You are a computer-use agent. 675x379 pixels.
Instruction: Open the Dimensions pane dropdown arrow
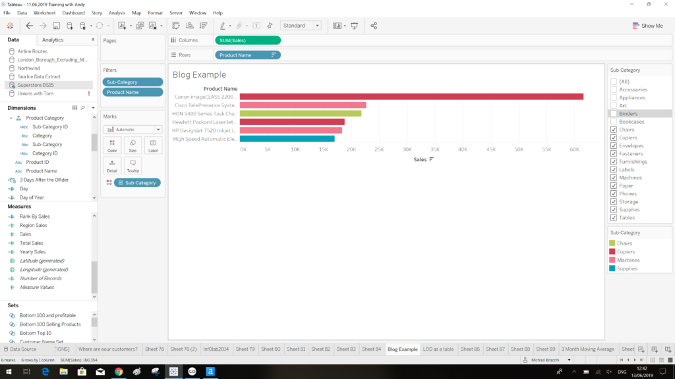point(93,108)
